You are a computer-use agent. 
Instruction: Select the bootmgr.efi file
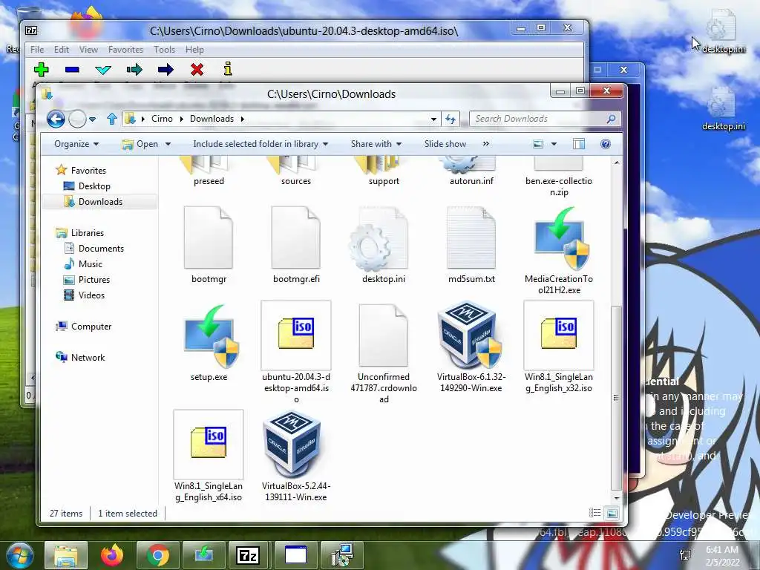[296, 245]
